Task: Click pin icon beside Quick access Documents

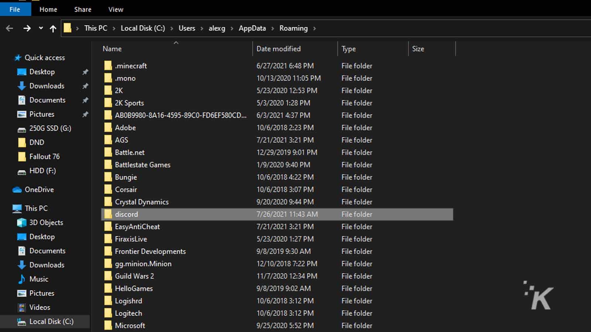Action: click(85, 100)
